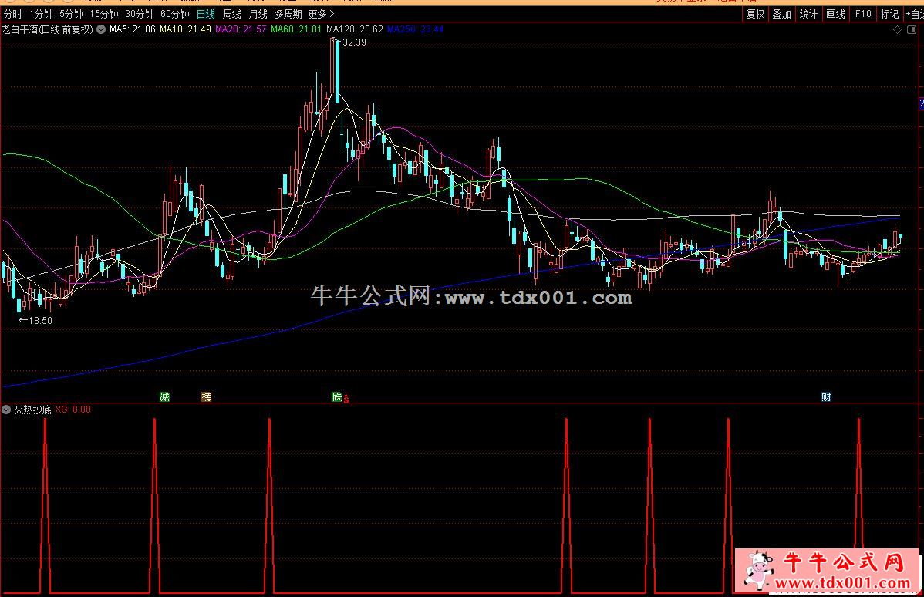Open dropdown beside 火热抄底 indicator
The height and width of the screenshot is (597, 924).
tap(6, 409)
